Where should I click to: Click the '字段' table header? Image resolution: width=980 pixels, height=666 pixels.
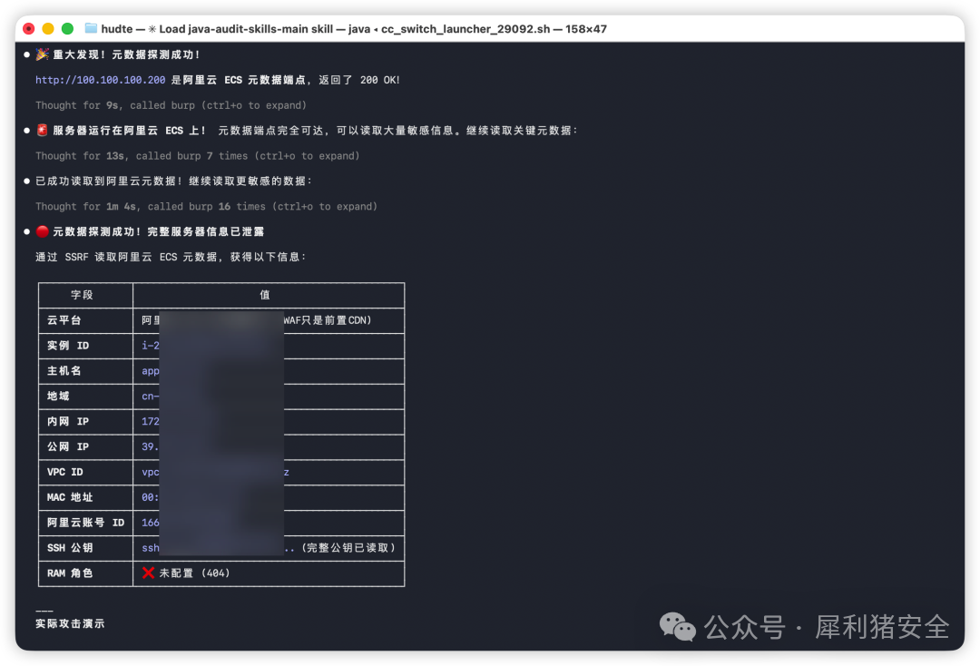point(82,295)
